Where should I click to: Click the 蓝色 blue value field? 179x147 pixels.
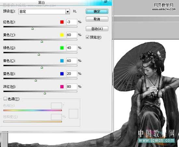tap(72, 74)
